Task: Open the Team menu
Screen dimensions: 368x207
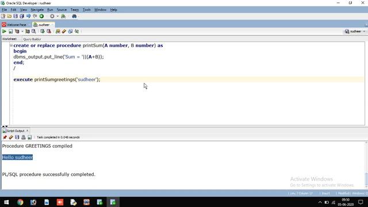Action: click(x=75, y=10)
